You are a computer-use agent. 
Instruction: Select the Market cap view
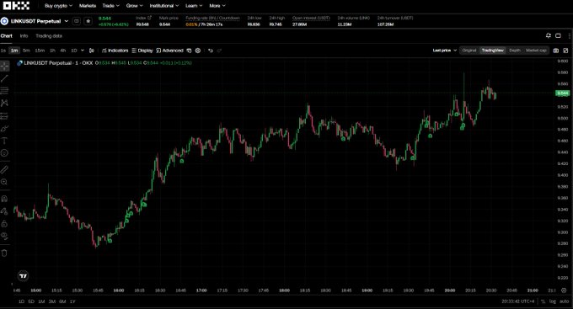(x=536, y=51)
